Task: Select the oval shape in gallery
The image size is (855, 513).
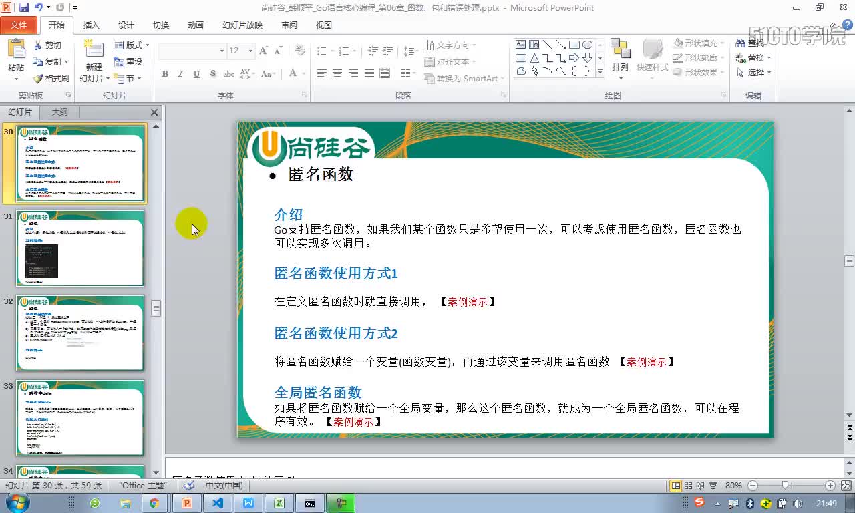Action: (x=587, y=45)
